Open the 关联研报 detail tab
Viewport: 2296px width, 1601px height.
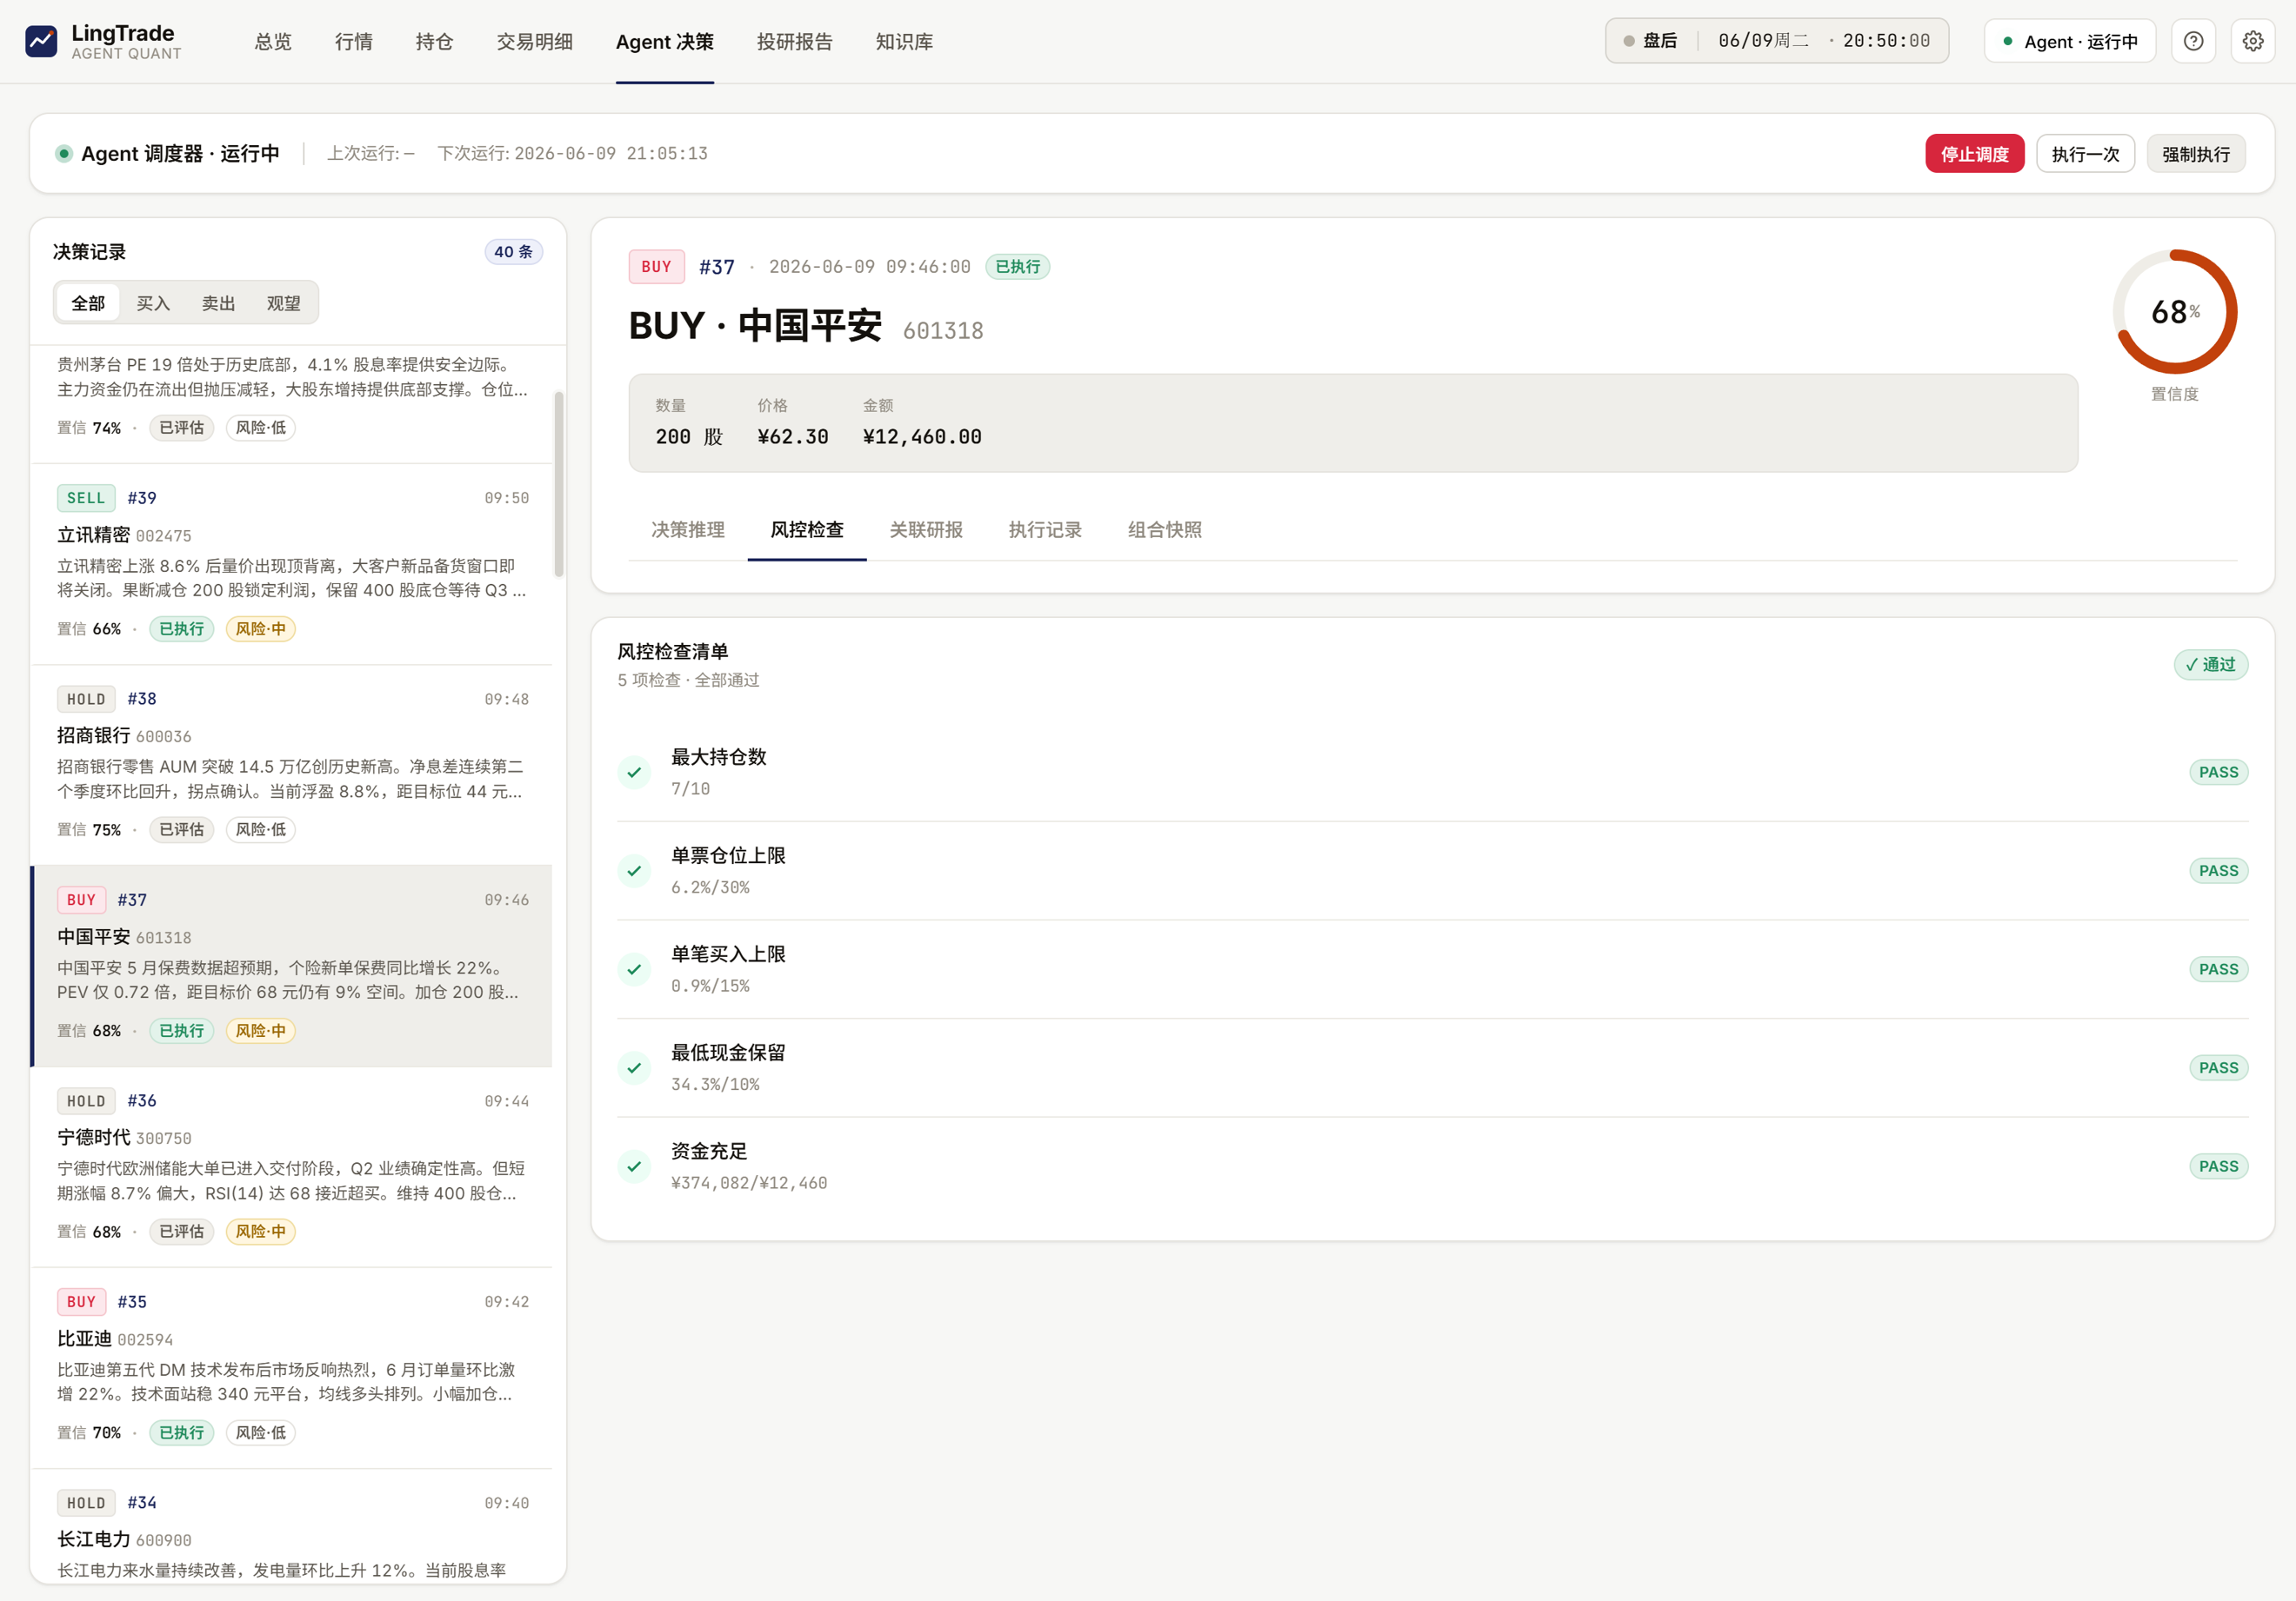click(926, 529)
